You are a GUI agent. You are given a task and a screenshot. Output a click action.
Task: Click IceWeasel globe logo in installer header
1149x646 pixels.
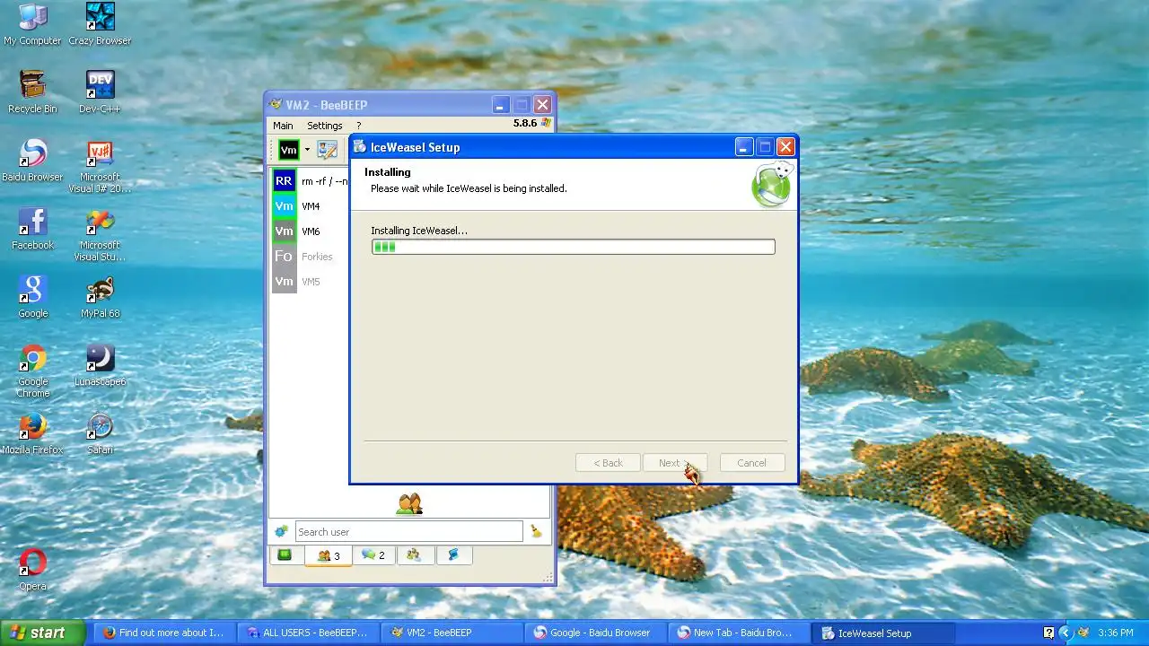[x=771, y=185]
